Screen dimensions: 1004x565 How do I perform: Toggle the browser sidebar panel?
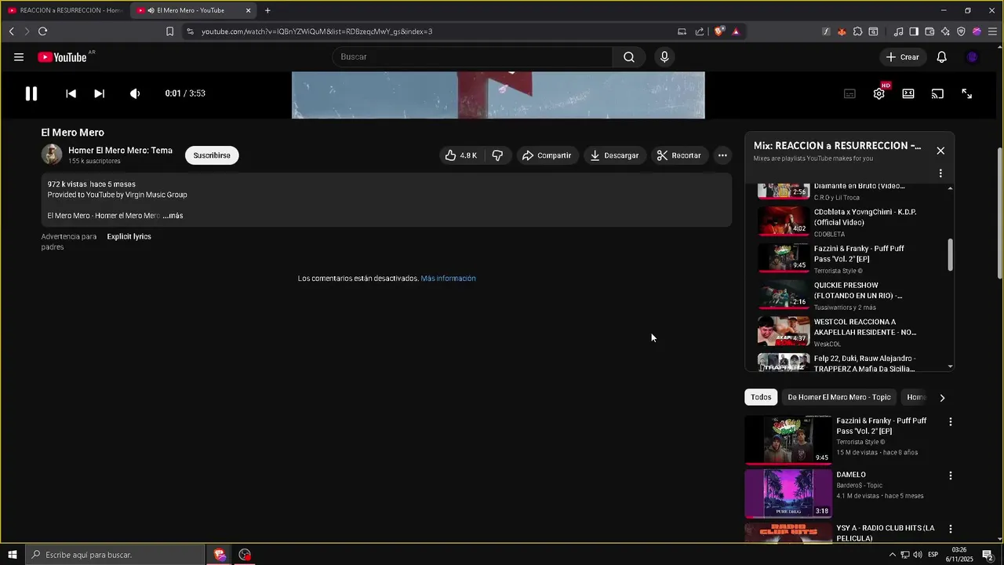[x=914, y=31]
